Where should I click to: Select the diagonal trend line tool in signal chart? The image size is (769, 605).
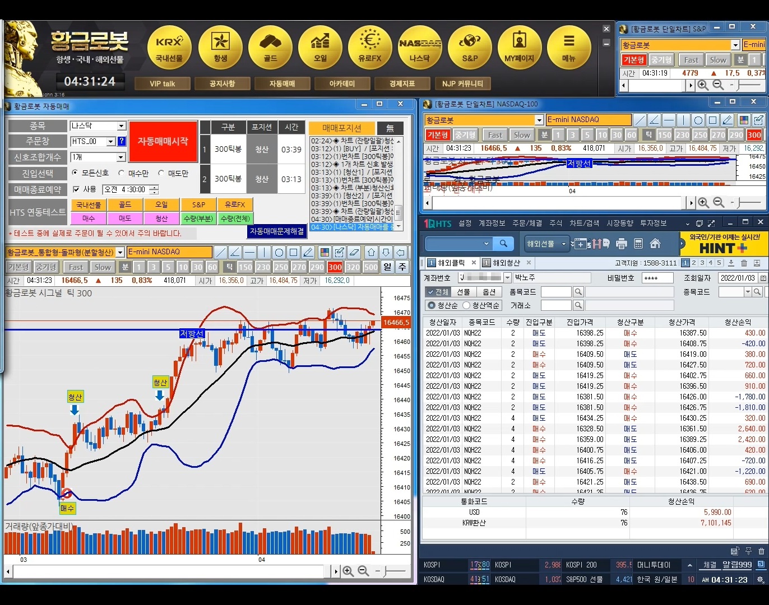[221, 252]
